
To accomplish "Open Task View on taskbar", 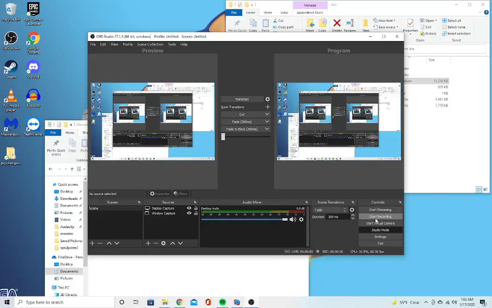I will point(136,302).
